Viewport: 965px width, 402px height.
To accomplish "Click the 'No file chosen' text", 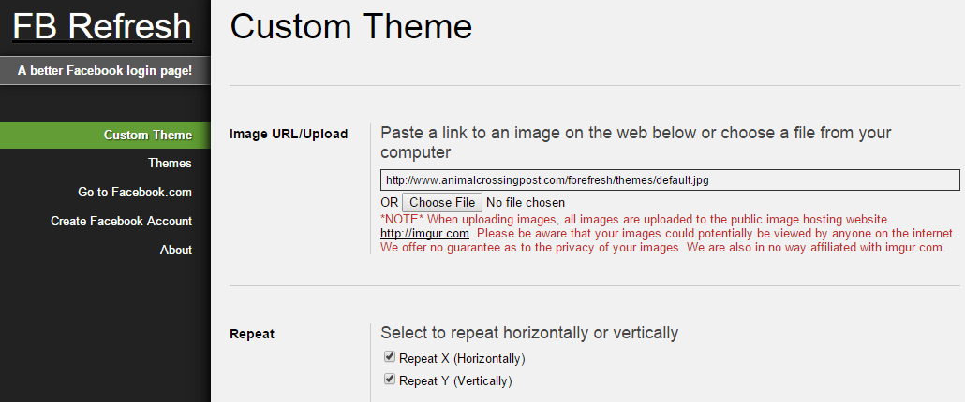I will (526, 203).
